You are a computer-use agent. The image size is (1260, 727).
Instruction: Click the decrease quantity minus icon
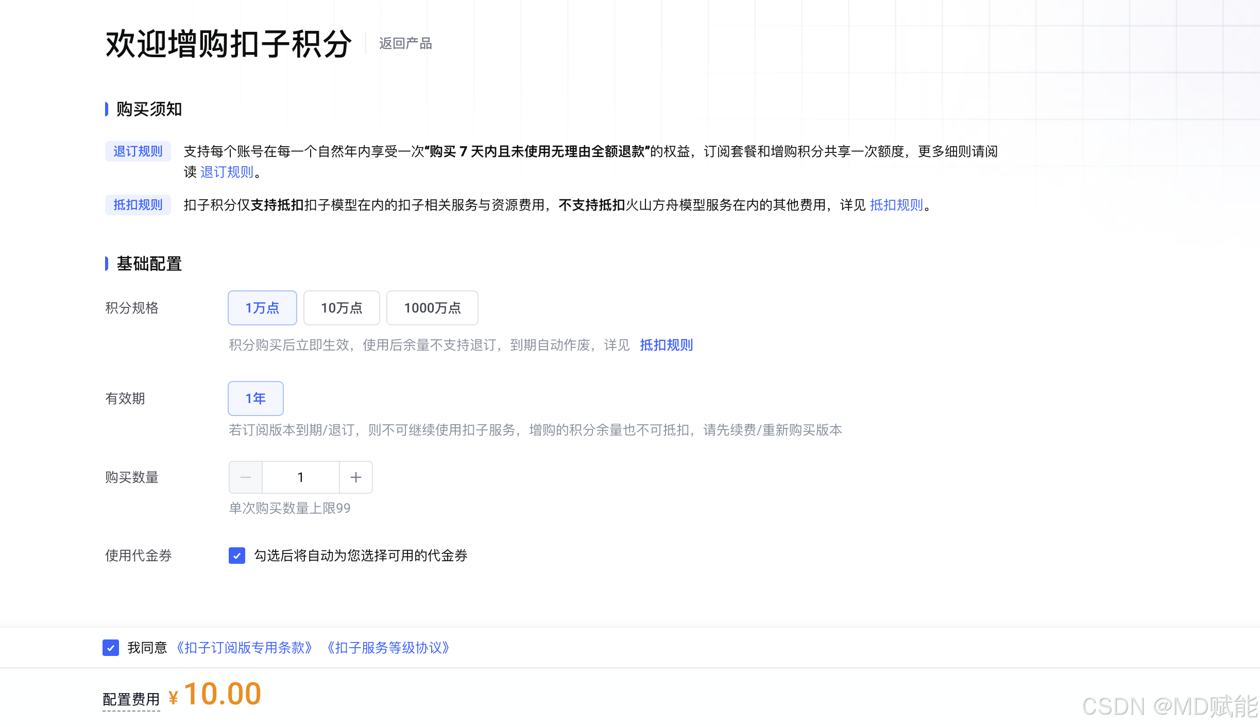click(x=246, y=477)
